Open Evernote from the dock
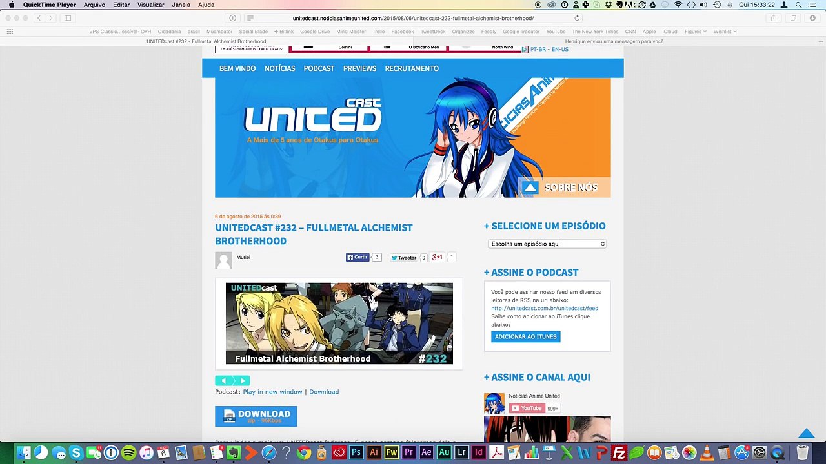826x464 pixels. point(234,453)
